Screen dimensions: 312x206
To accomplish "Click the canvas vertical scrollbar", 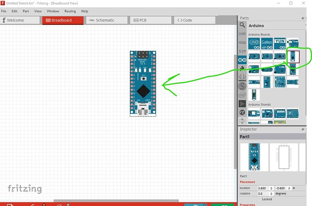I will 236,111.
